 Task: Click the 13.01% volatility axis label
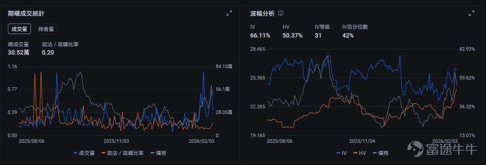click(x=467, y=135)
